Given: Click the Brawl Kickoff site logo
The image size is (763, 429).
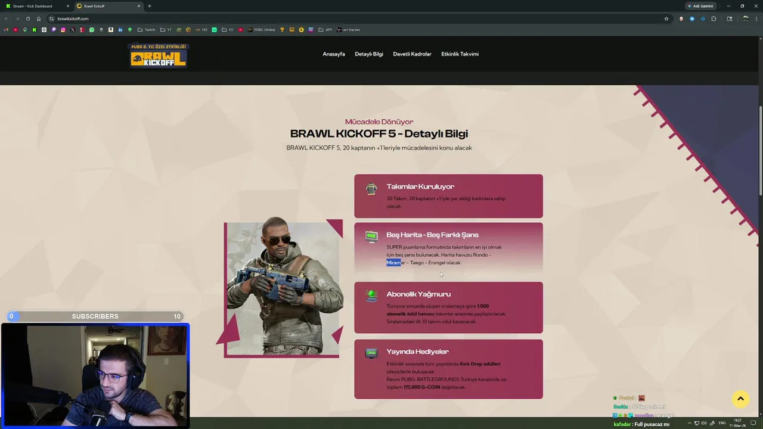Looking at the screenshot, I should point(159,55).
